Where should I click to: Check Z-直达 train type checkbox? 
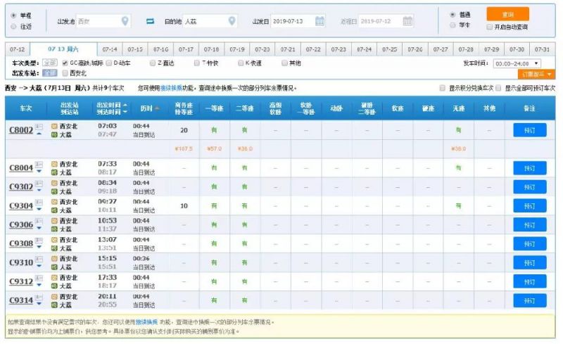[153, 63]
